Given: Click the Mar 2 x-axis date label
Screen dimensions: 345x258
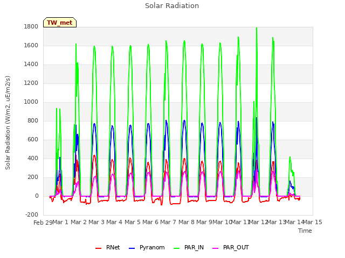Looking at the screenshot, I should click(x=79, y=222).
